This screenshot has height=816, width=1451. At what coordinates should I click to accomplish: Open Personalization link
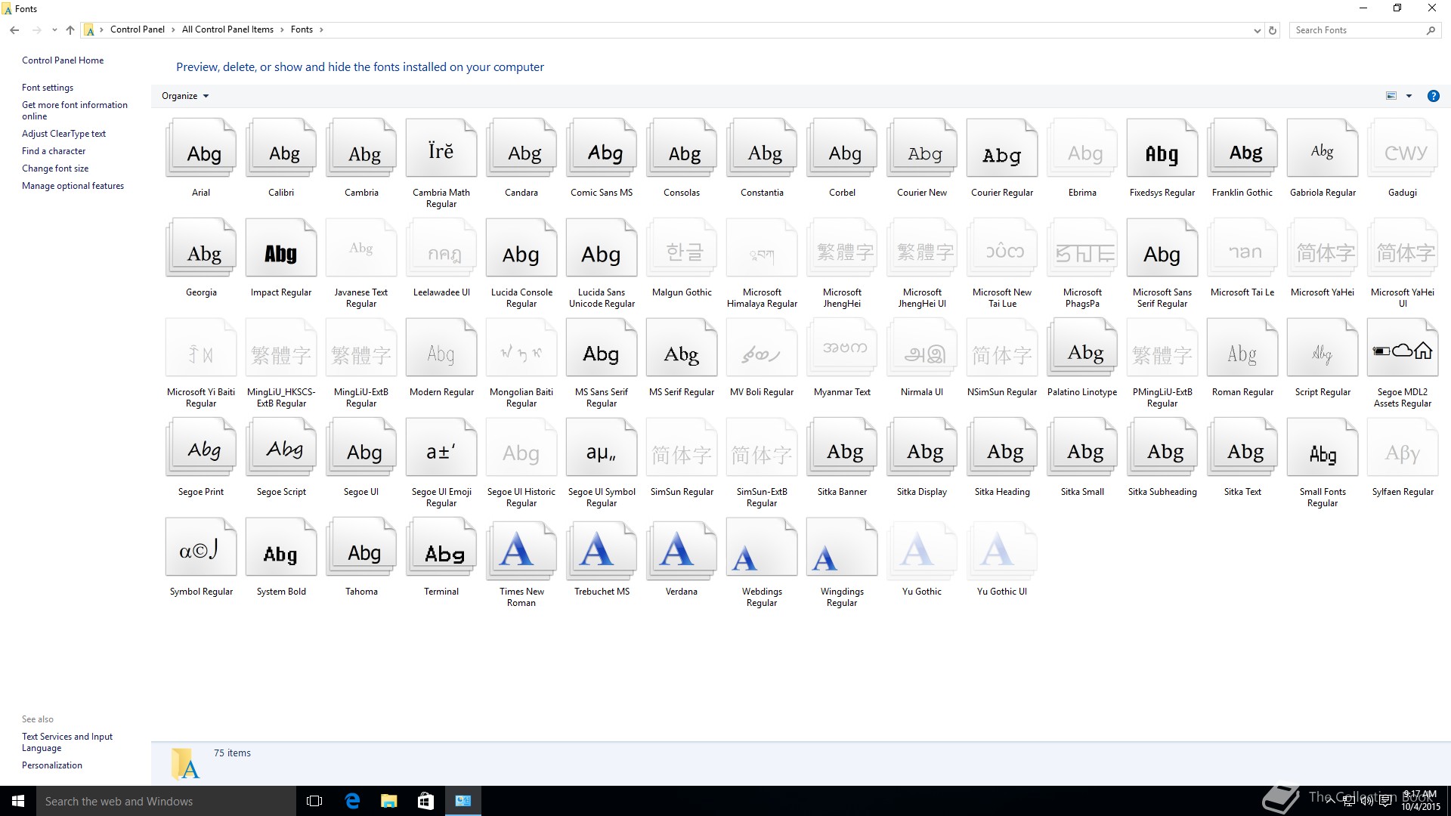(52, 765)
